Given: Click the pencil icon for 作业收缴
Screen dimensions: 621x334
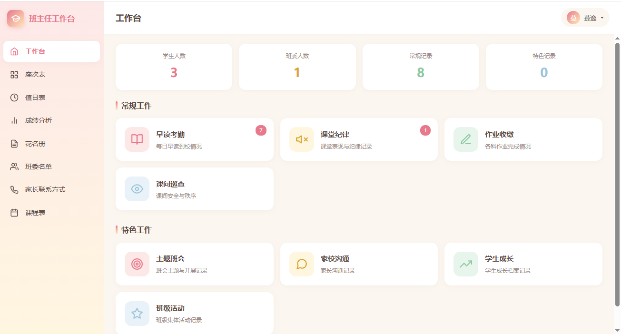Looking at the screenshot, I should coord(466,139).
